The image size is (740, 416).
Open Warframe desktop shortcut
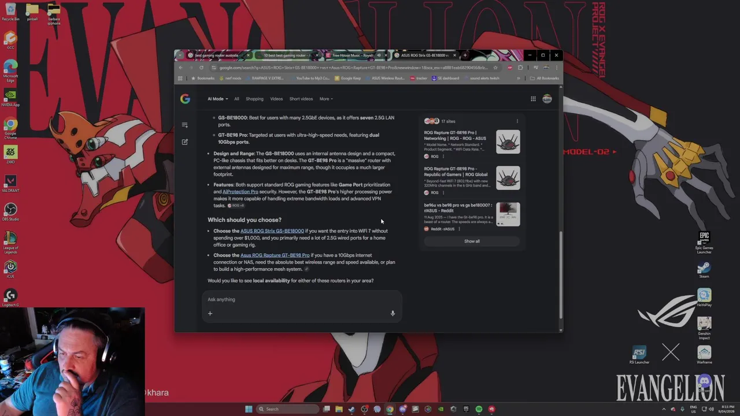pos(704,355)
